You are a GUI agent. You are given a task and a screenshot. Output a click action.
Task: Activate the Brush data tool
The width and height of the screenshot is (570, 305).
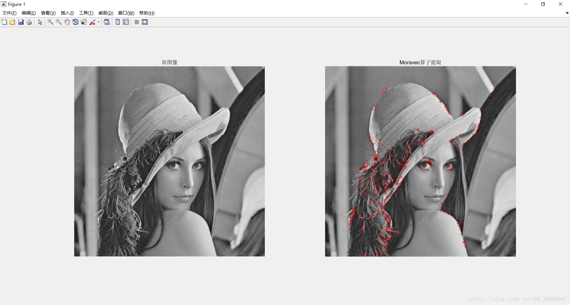click(x=92, y=22)
